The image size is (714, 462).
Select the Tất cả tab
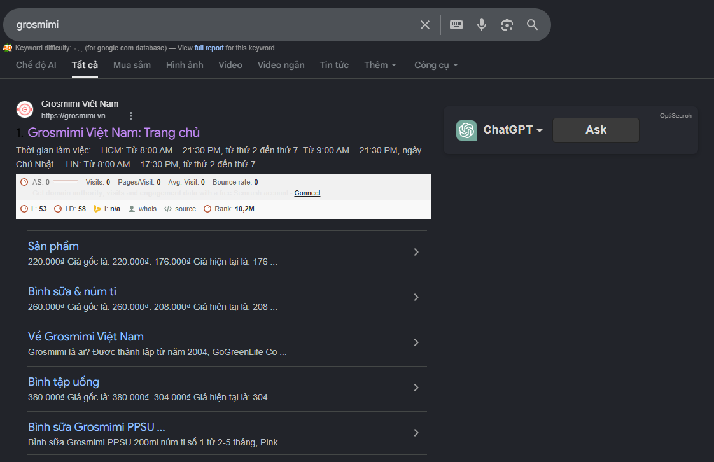click(x=85, y=65)
